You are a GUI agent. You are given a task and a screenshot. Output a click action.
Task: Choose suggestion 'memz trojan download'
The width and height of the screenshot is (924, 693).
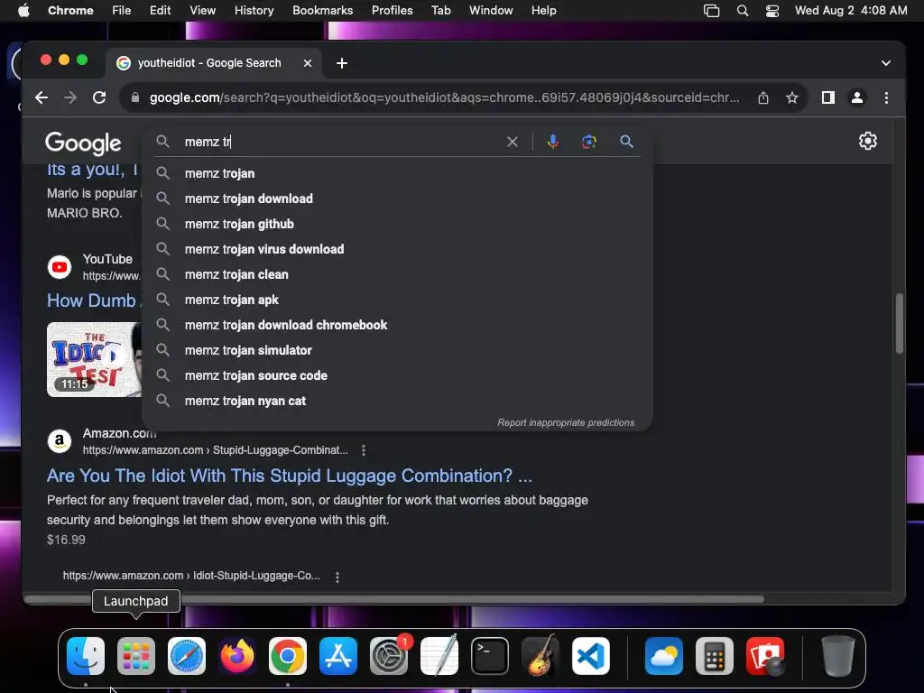click(x=398, y=199)
